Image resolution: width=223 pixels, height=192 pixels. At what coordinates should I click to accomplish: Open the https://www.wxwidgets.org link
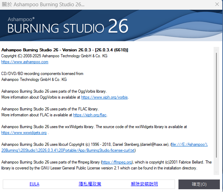(24, 133)
